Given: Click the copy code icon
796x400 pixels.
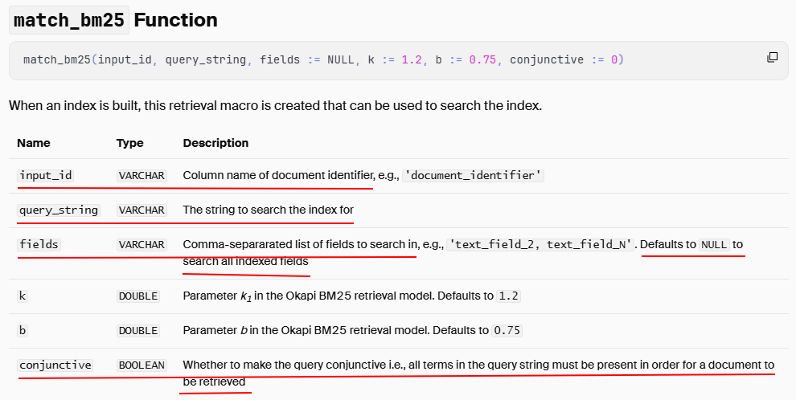Looking at the screenshot, I should [773, 58].
